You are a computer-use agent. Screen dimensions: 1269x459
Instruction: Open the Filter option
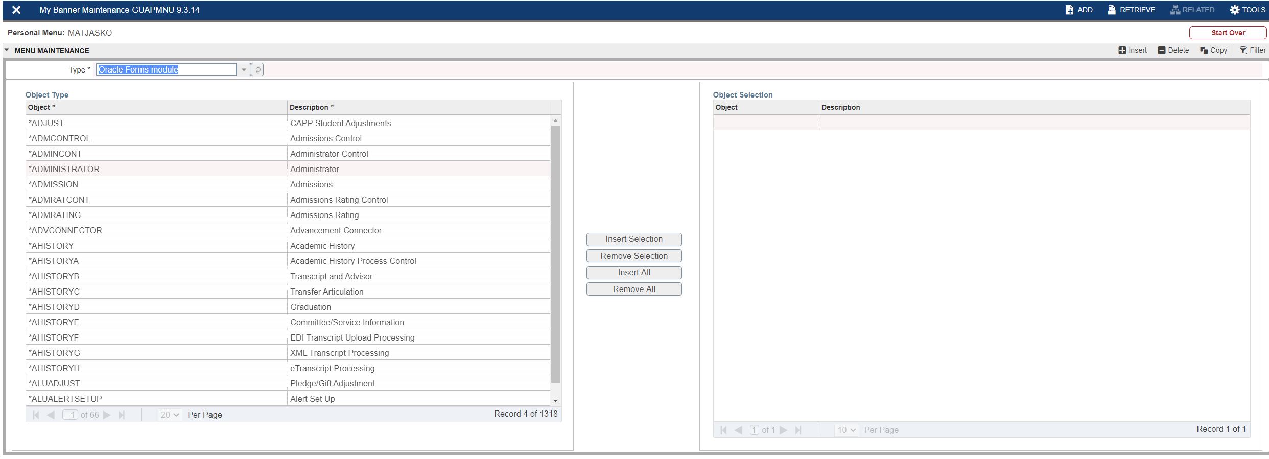tap(1243, 50)
